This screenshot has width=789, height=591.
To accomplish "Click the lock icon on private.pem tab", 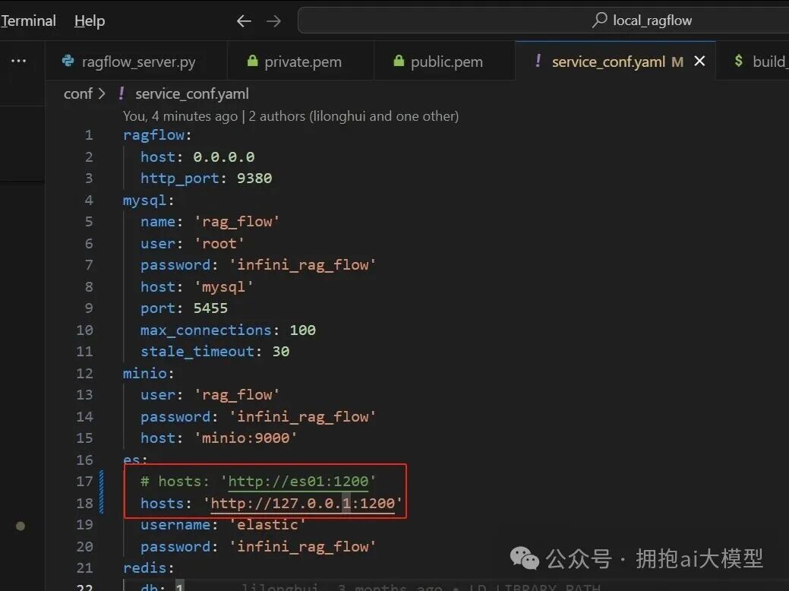I will click(x=252, y=60).
